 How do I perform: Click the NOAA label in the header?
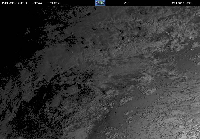[x=38, y=3]
